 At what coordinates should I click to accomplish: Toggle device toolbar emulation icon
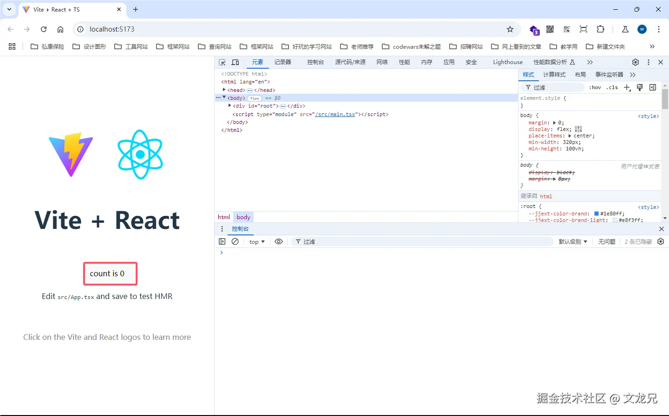[x=235, y=62]
